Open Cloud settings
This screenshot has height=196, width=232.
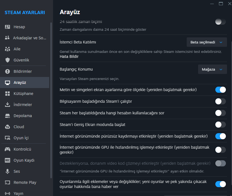(x=24, y=127)
